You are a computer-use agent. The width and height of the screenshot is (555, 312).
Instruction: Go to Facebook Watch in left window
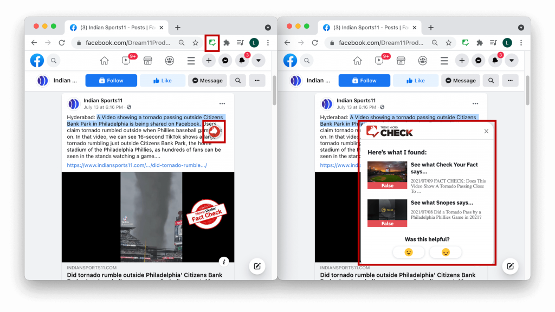point(126,61)
